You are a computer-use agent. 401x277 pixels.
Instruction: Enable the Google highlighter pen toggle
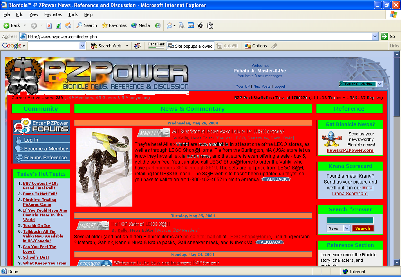click(x=274, y=46)
